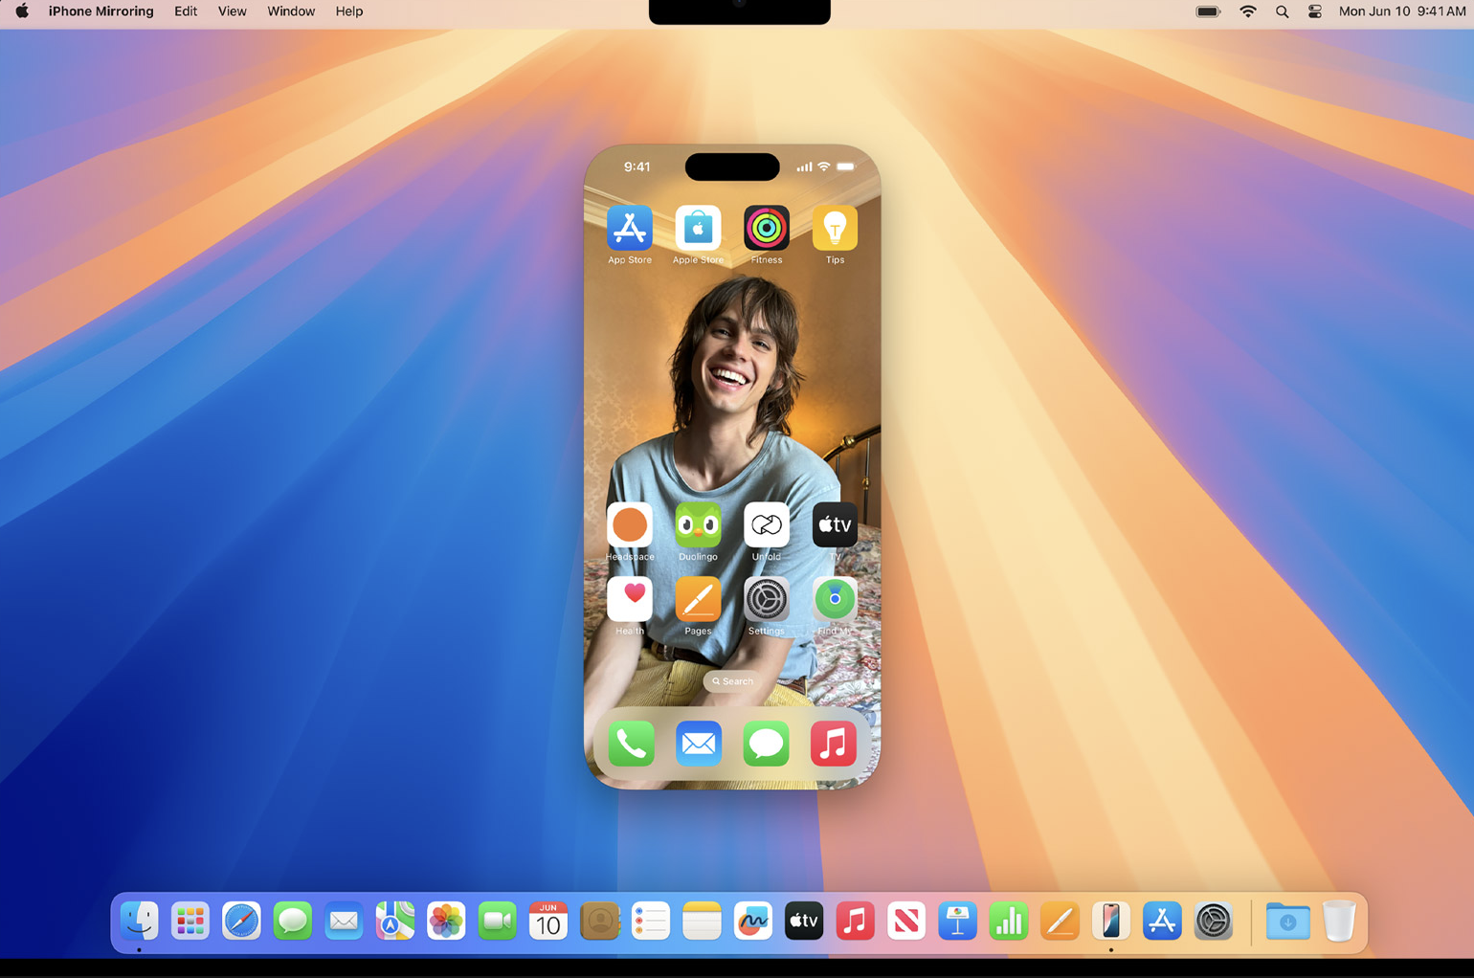This screenshot has width=1474, height=978.
Task: Open the Help menu
Action: point(349,11)
